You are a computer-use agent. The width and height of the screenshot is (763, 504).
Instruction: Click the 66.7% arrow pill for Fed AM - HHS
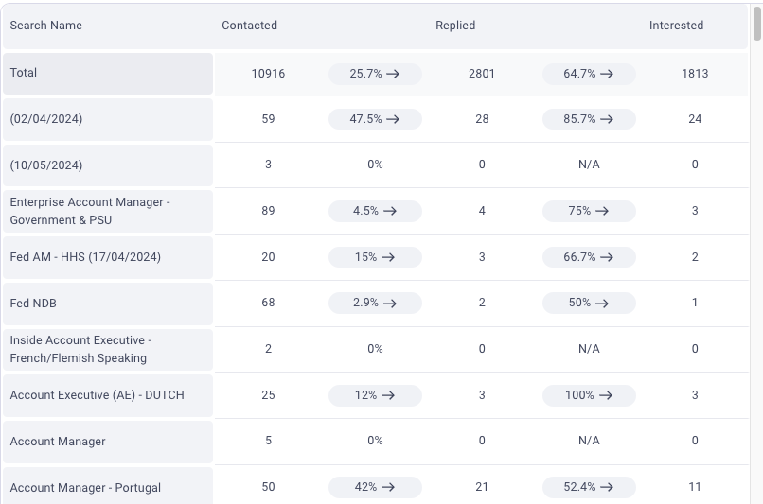[x=589, y=257]
